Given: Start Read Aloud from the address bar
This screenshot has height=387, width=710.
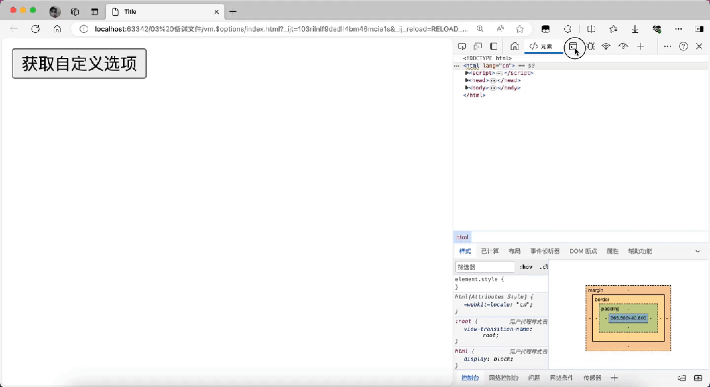Looking at the screenshot, I should (500, 29).
